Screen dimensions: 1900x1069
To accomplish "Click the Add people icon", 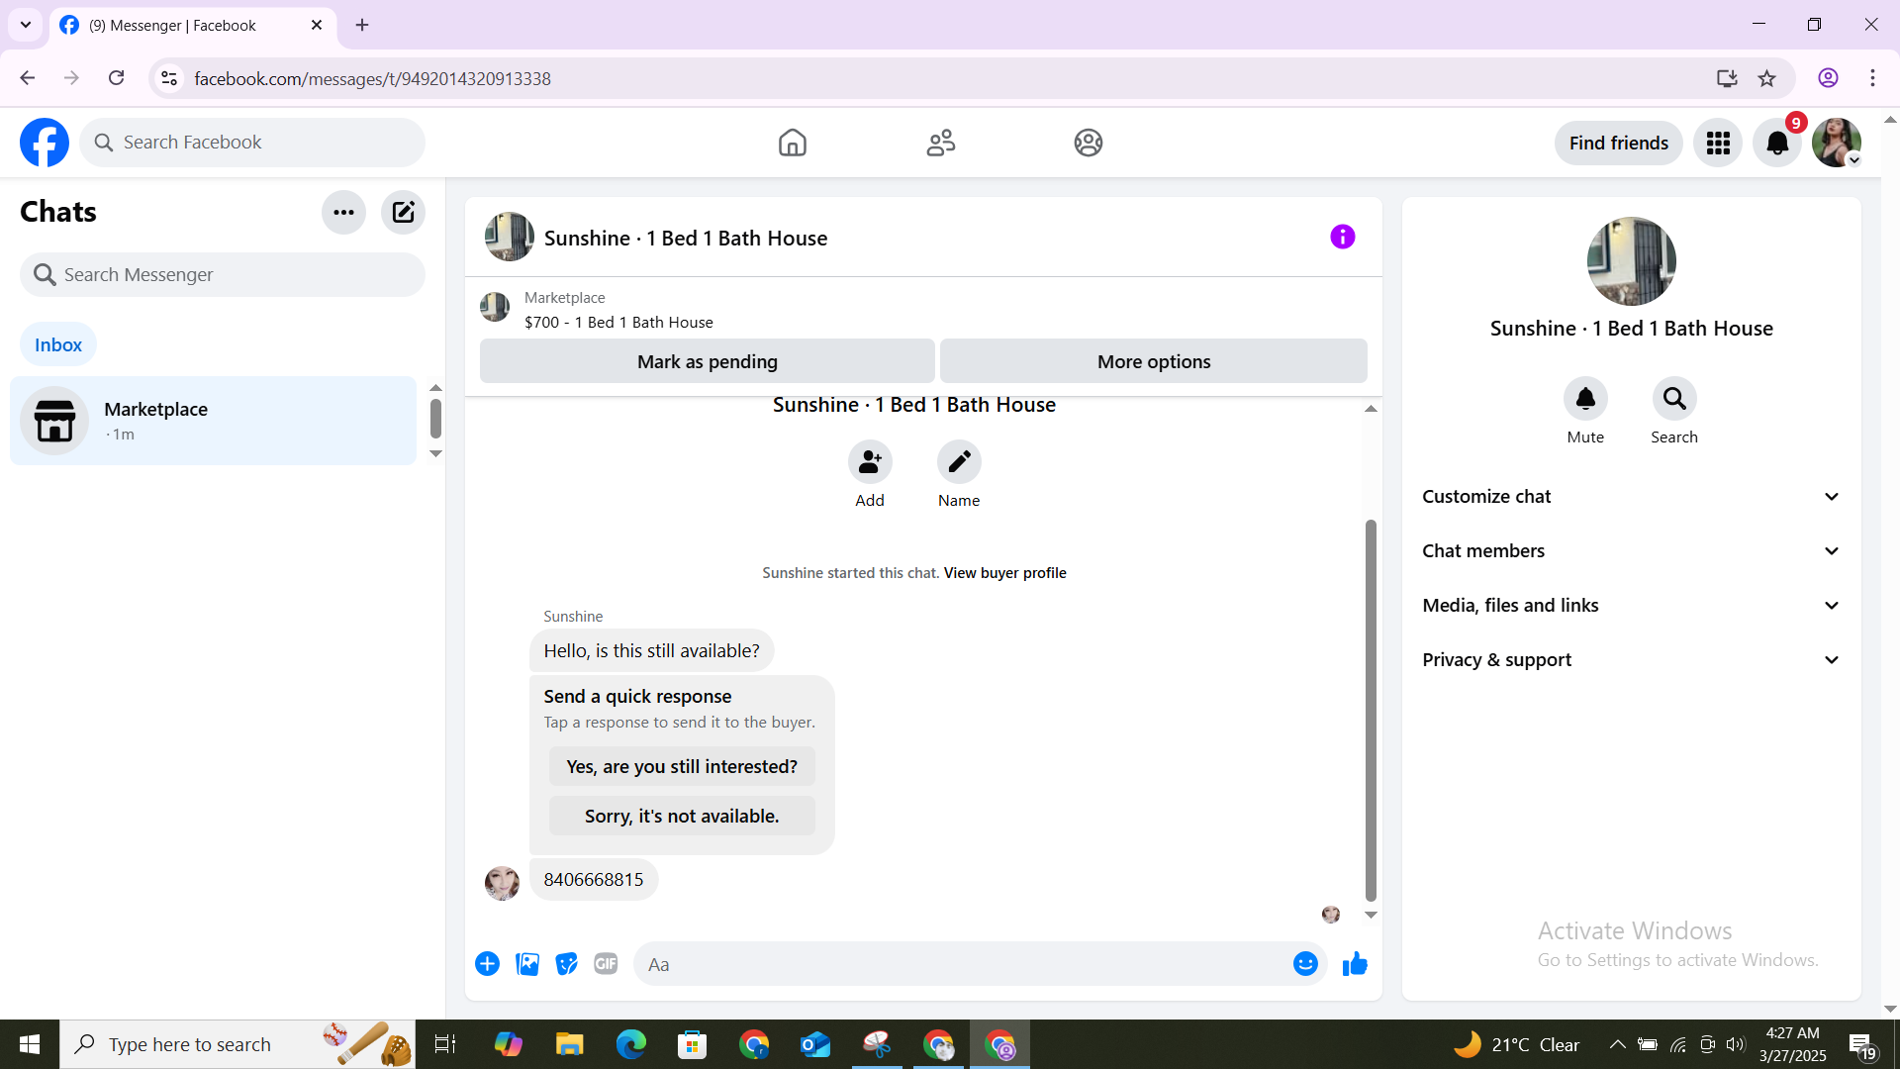I will 870,462.
